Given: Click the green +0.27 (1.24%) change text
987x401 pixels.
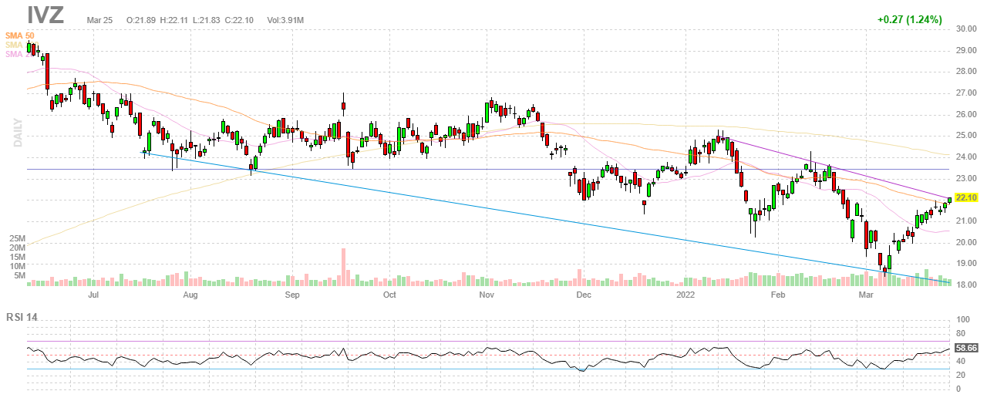Looking at the screenshot, I should tap(909, 20).
